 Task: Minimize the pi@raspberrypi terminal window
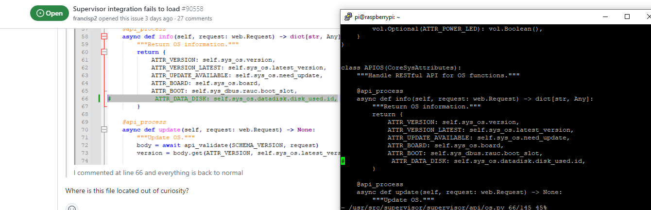coord(605,17)
